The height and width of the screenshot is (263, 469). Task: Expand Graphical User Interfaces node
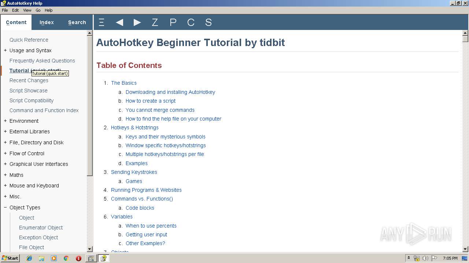point(5,164)
